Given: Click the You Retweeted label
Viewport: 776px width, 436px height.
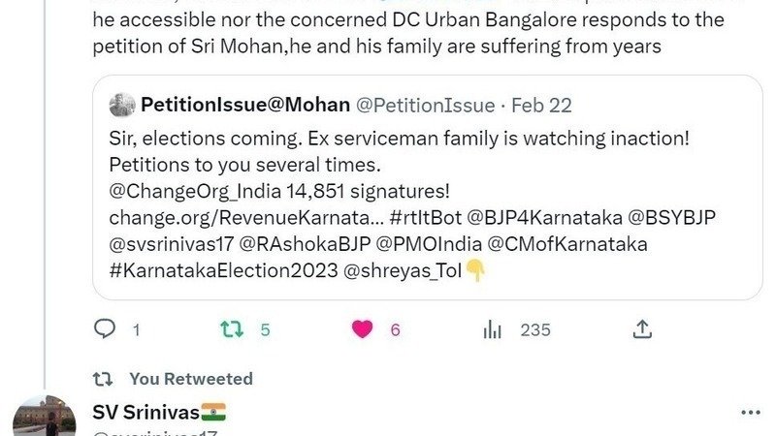Looking at the screenshot, I should [191, 379].
